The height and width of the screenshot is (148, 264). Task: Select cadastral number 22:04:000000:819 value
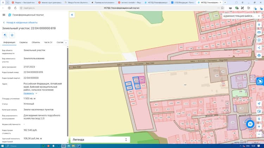coord(33,72)
